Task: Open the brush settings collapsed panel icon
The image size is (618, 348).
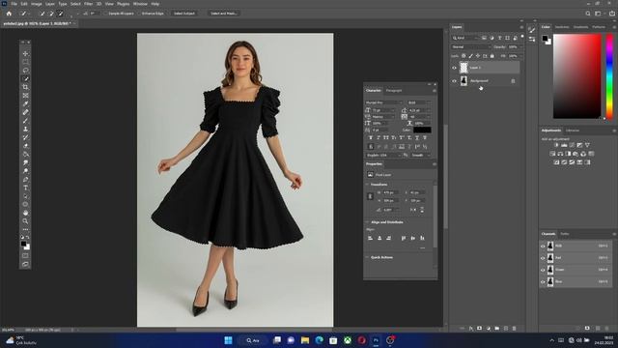Action: coord(532,30)
